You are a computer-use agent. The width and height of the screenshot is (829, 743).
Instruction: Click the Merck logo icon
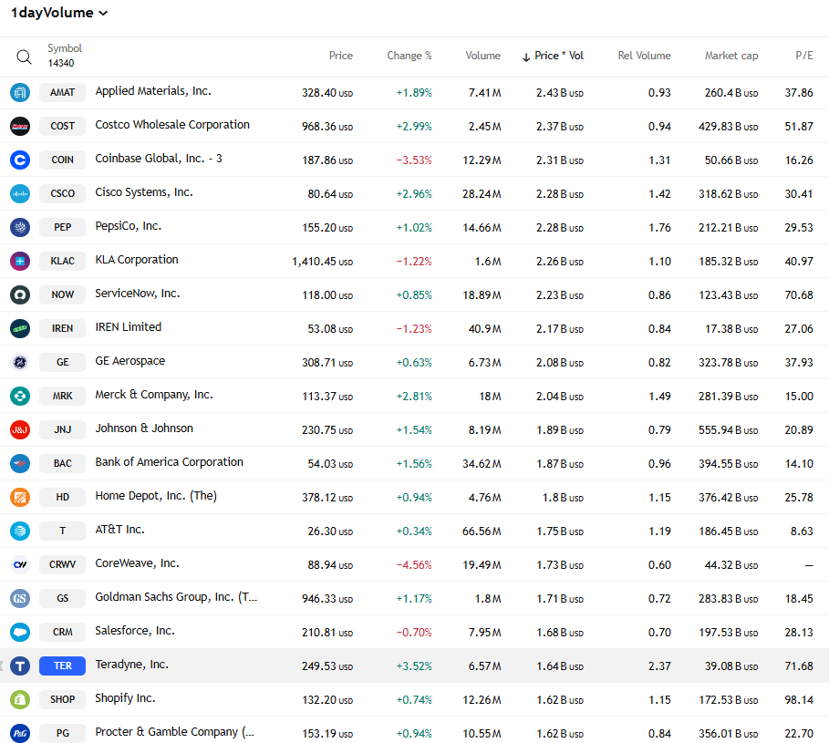pyautogui.click(x=20, y=396)
